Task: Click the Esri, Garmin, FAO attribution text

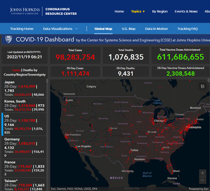Action: coord(74,189)
